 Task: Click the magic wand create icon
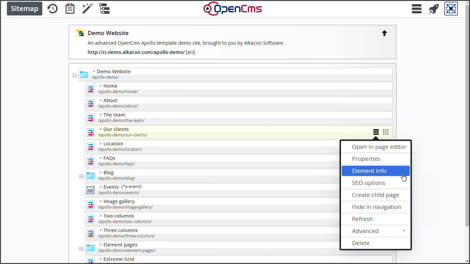tap(87, 9)
